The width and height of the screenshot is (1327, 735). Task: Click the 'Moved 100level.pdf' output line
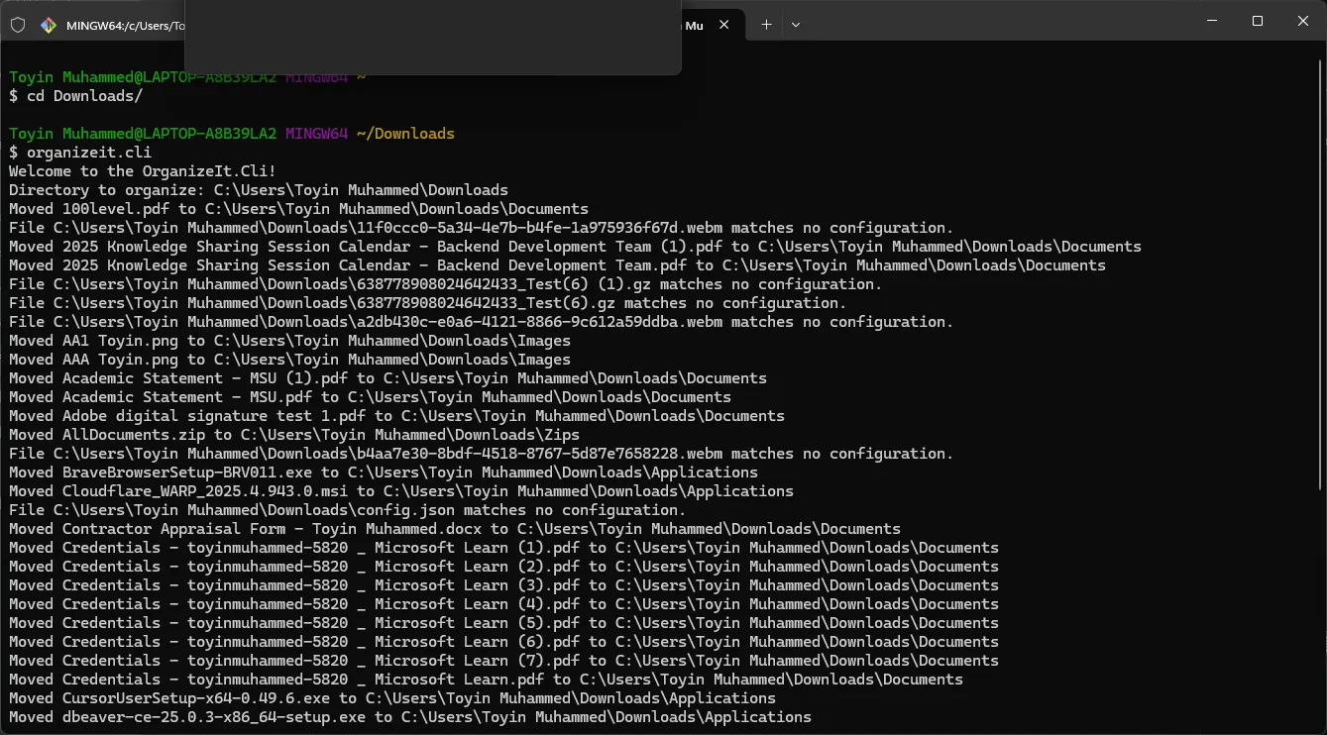click(x=298, y=209)
